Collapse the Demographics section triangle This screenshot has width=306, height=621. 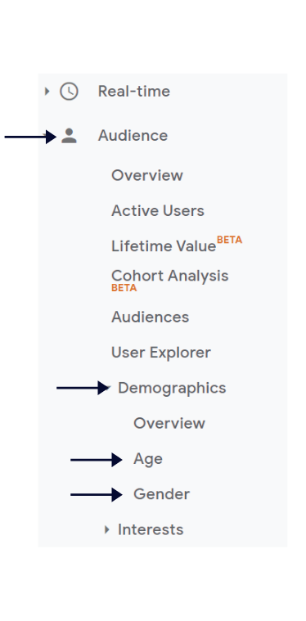pos(109,388)
